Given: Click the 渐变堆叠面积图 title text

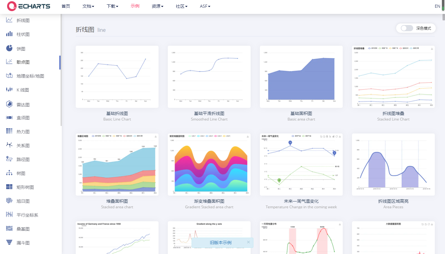Looking at the screenshot, I should (209, 201).
